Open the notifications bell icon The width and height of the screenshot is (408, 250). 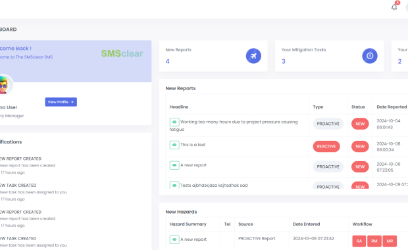pyautogui.click(x=394, y=7)
